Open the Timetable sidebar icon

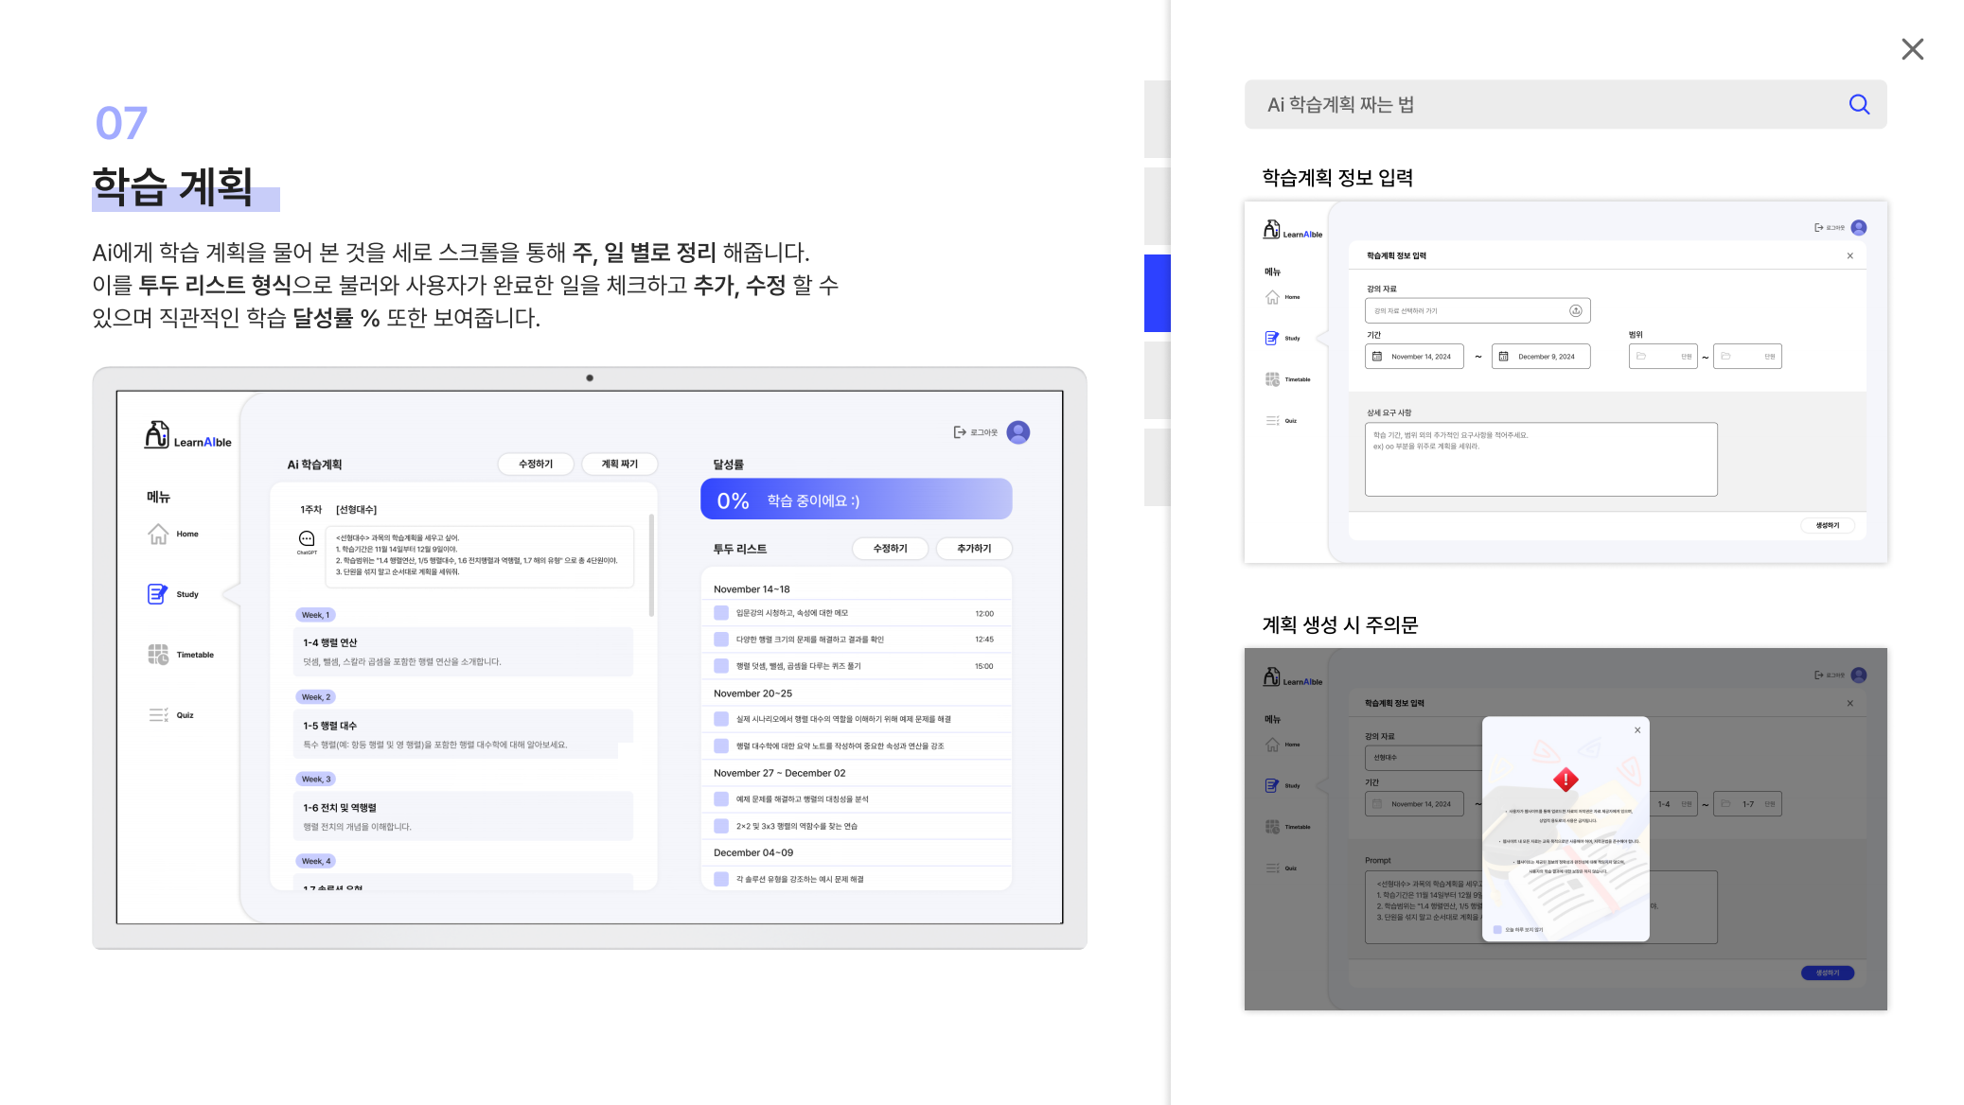click(x=158, y=655)
